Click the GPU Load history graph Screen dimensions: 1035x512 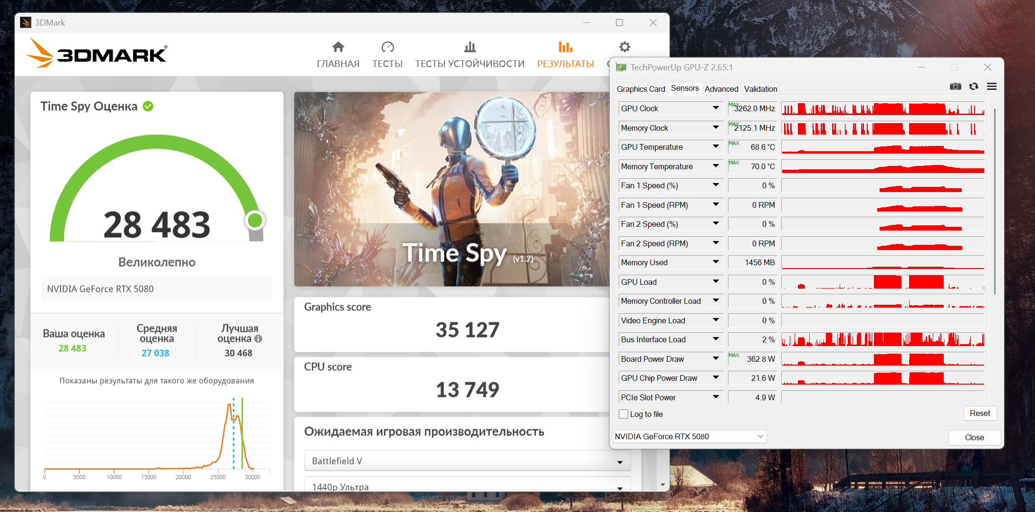[x=882, y=282]
